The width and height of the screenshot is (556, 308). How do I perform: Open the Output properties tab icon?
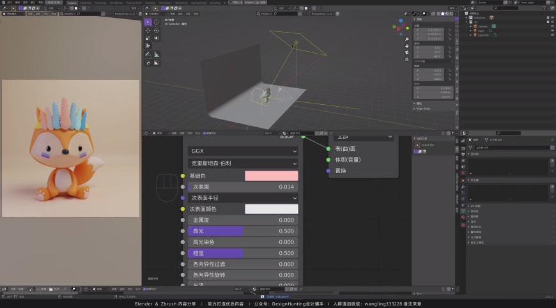tap(463, 155)
